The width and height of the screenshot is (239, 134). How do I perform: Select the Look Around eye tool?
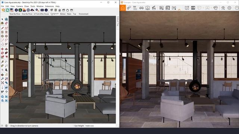[6, 88]
